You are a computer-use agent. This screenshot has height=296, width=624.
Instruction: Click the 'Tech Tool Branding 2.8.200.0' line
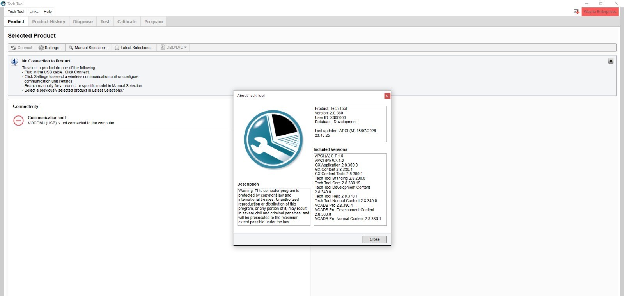coord(340,178)
